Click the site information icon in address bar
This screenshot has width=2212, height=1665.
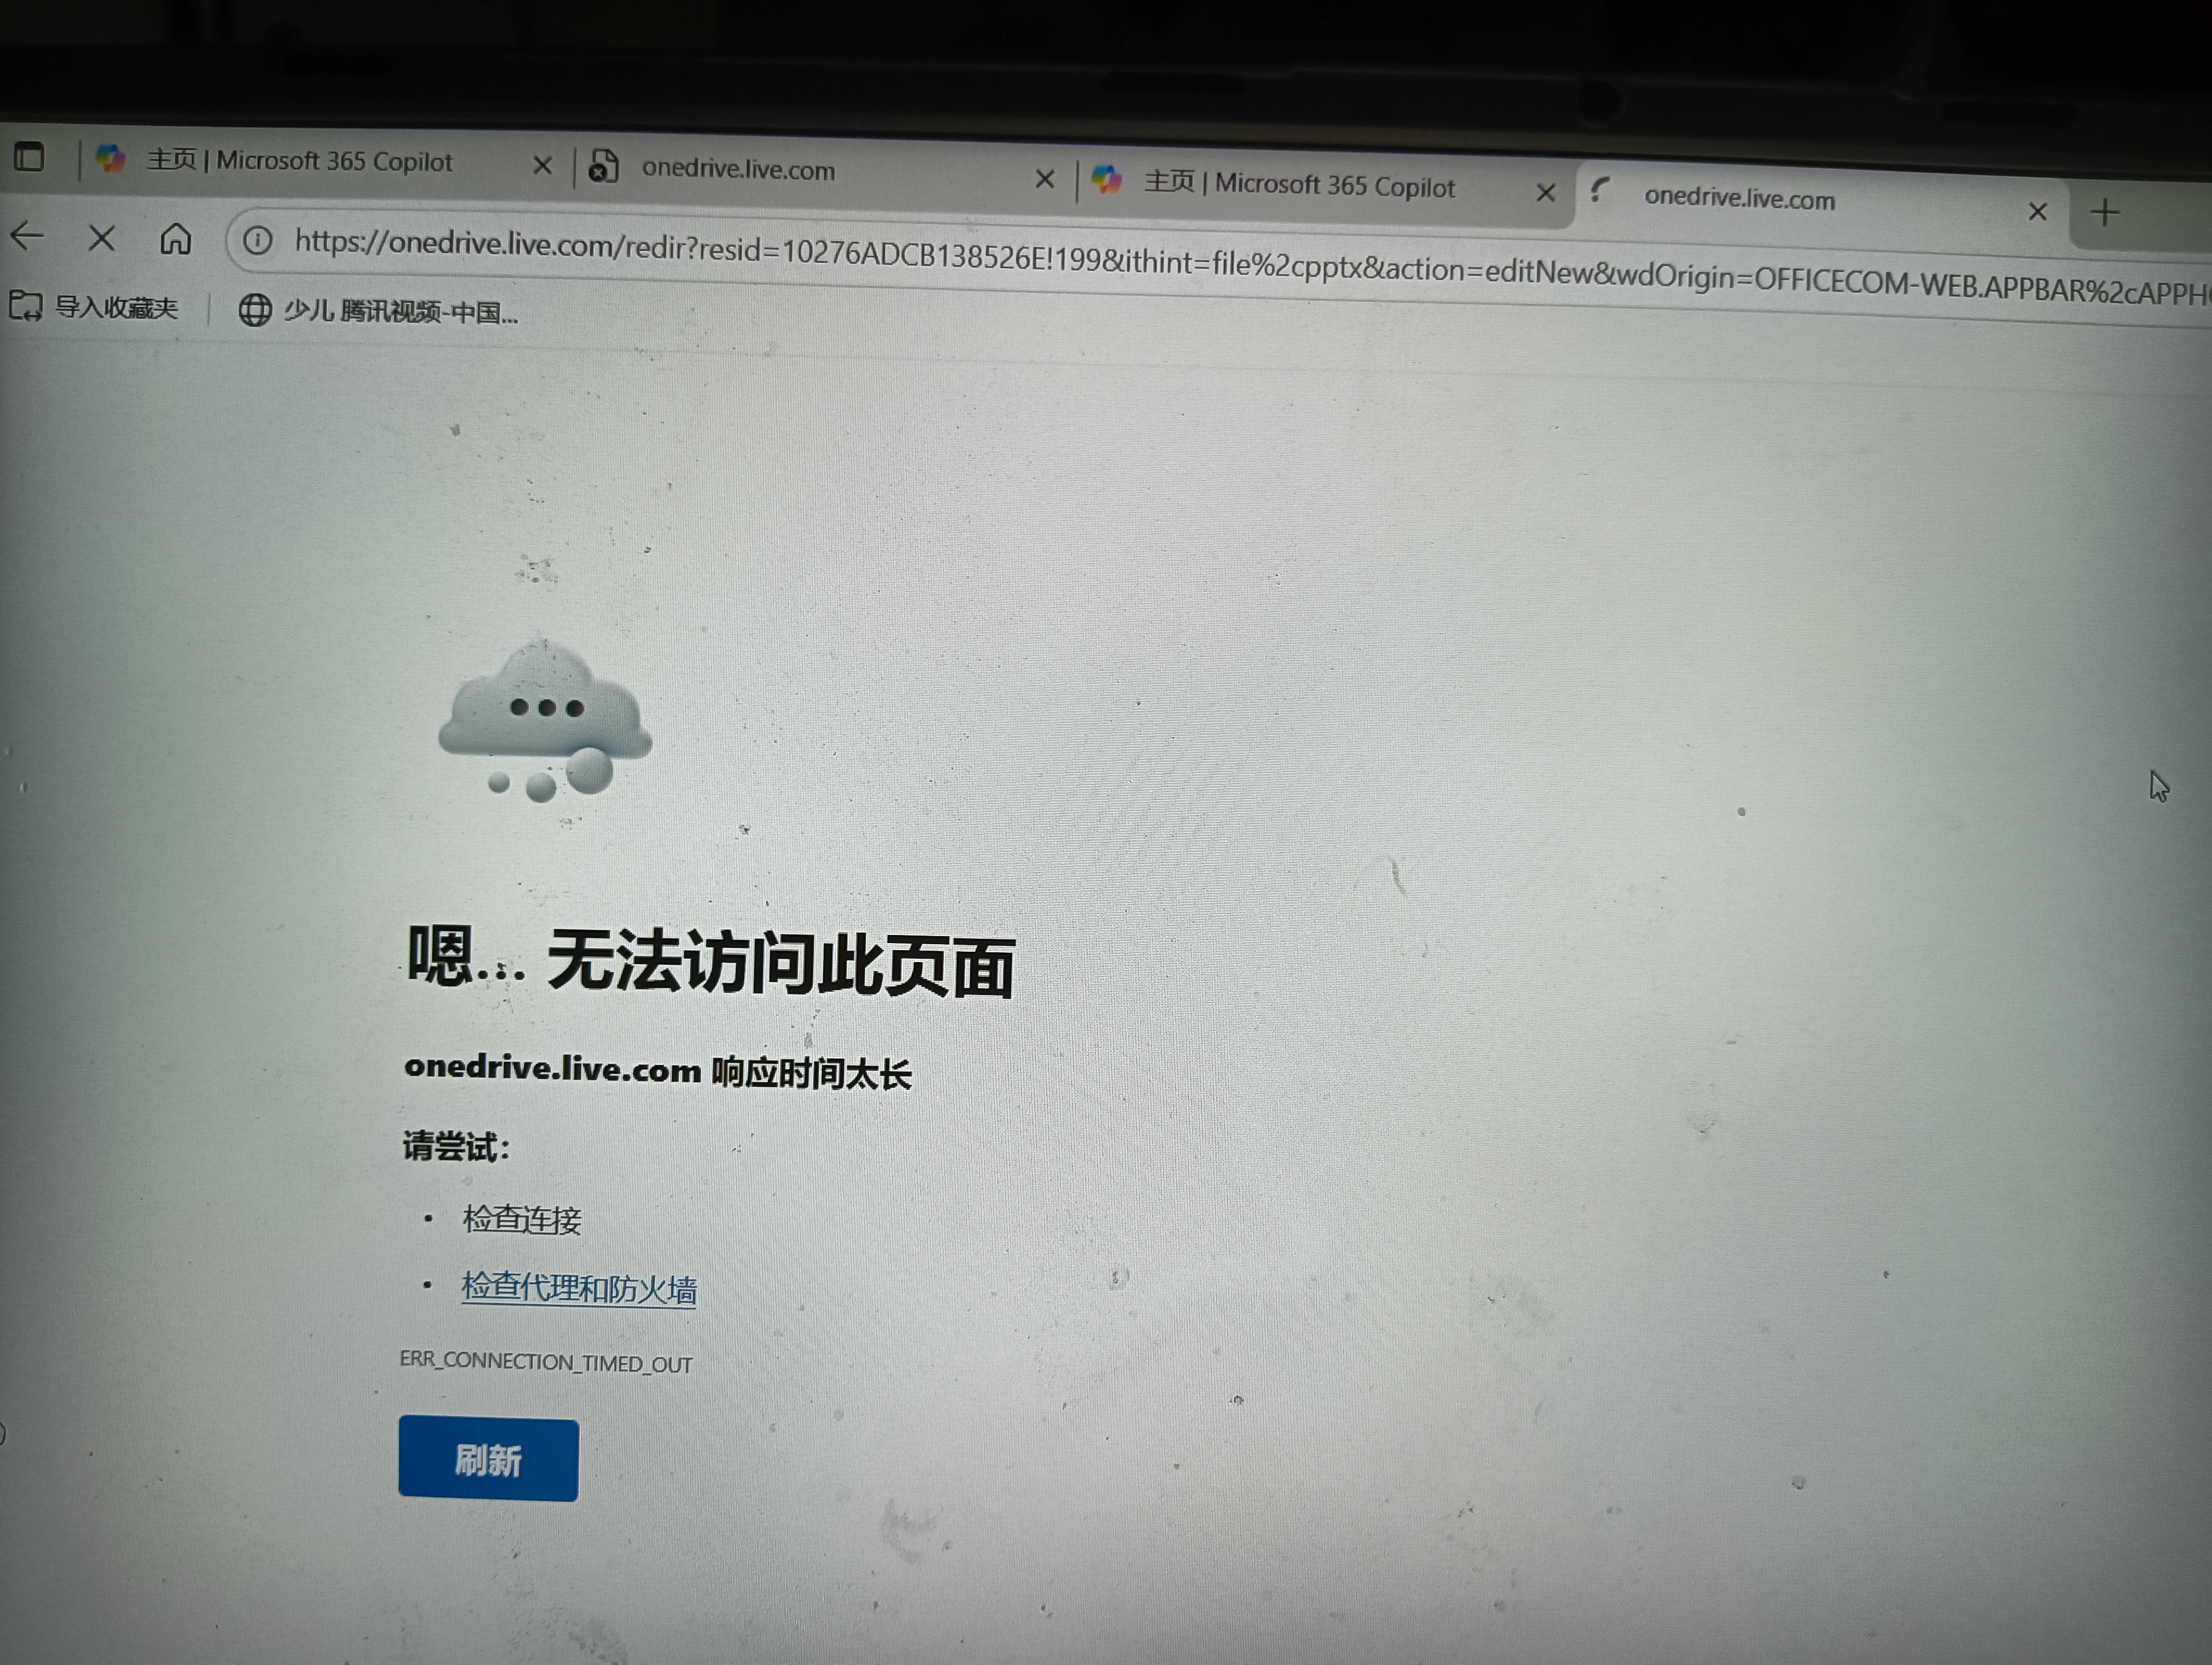pyautogui.click(x=258, y=240)
